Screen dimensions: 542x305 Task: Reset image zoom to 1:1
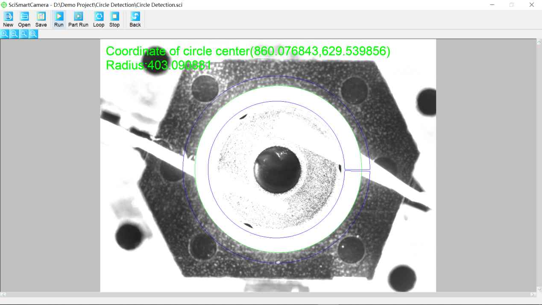(33, 34)
